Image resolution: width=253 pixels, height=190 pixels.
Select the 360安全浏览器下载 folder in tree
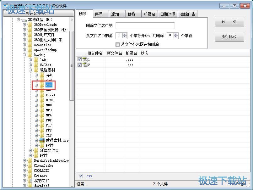point(50,30)
